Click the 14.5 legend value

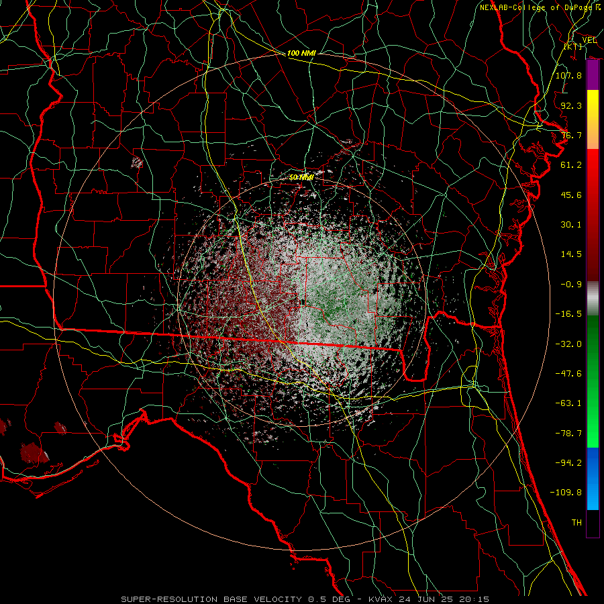click(x=571, y=254)
